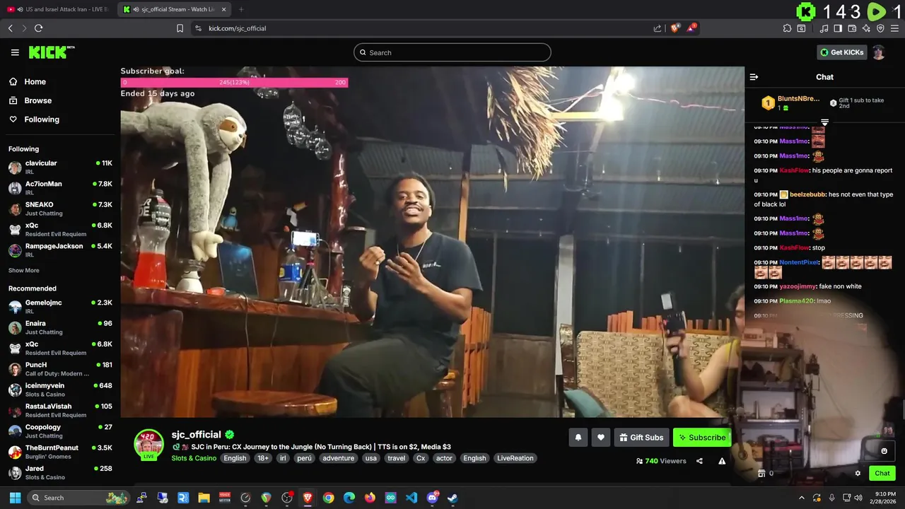Focus the Kick search box
This screenshot has height=509, width=905.
[x=452, y=52]
